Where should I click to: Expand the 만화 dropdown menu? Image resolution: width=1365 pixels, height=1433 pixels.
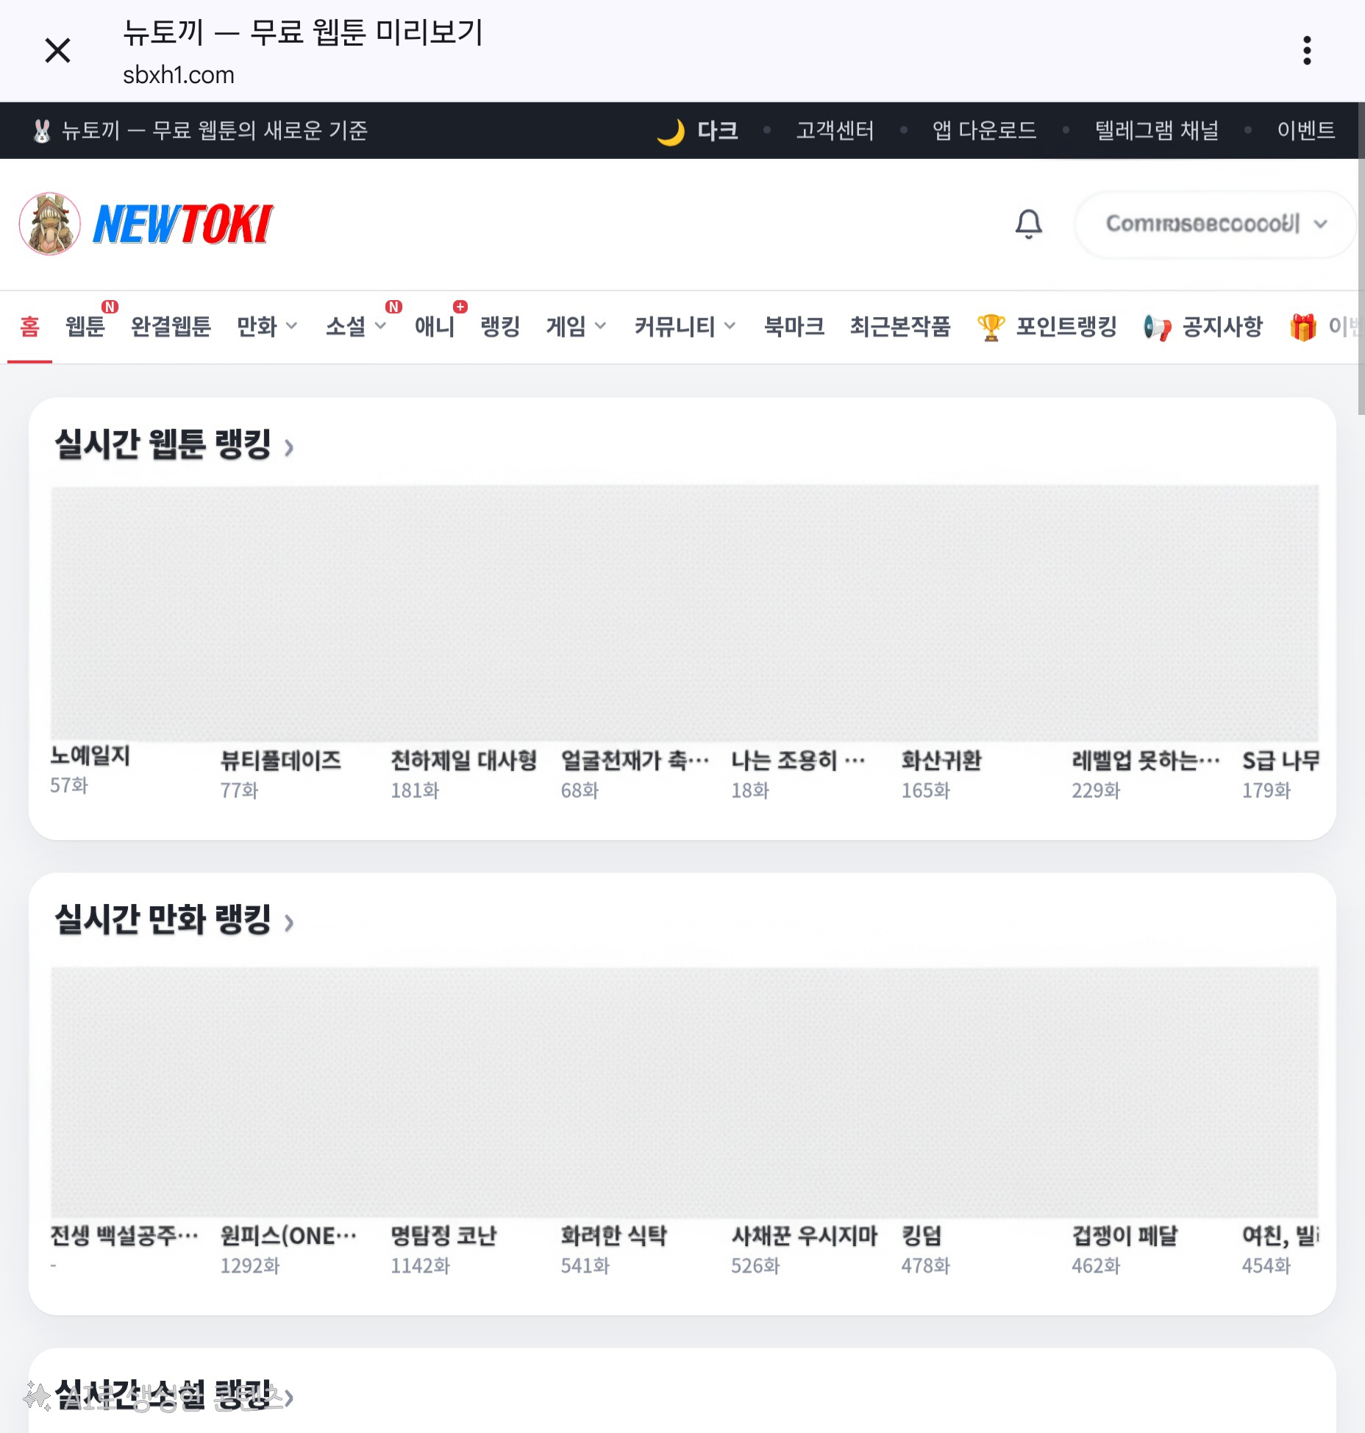click(x=266, y=326)
